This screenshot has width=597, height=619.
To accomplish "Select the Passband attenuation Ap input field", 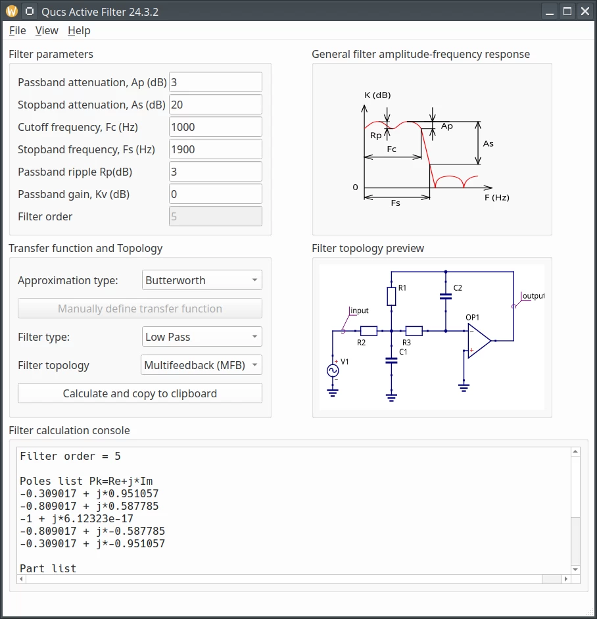I will 215,82.
